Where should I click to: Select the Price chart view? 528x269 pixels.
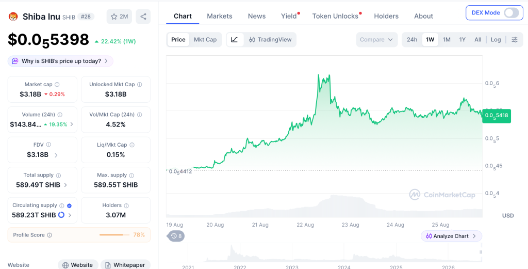[x=178, y=40]
